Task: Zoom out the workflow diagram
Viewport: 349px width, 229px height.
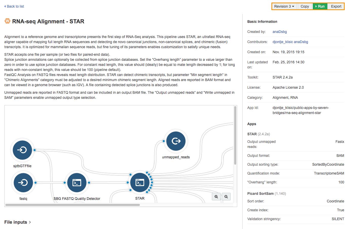Action: tap(226, 197)
